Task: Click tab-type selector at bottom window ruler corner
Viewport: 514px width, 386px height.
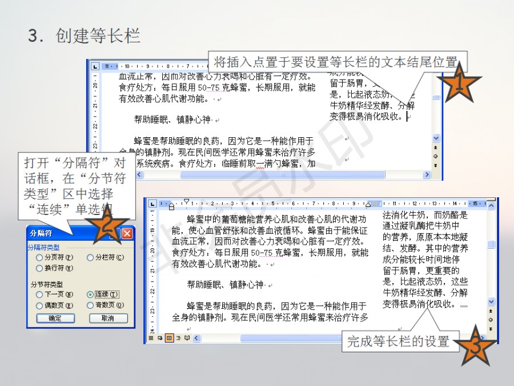Action: [152, 204]
